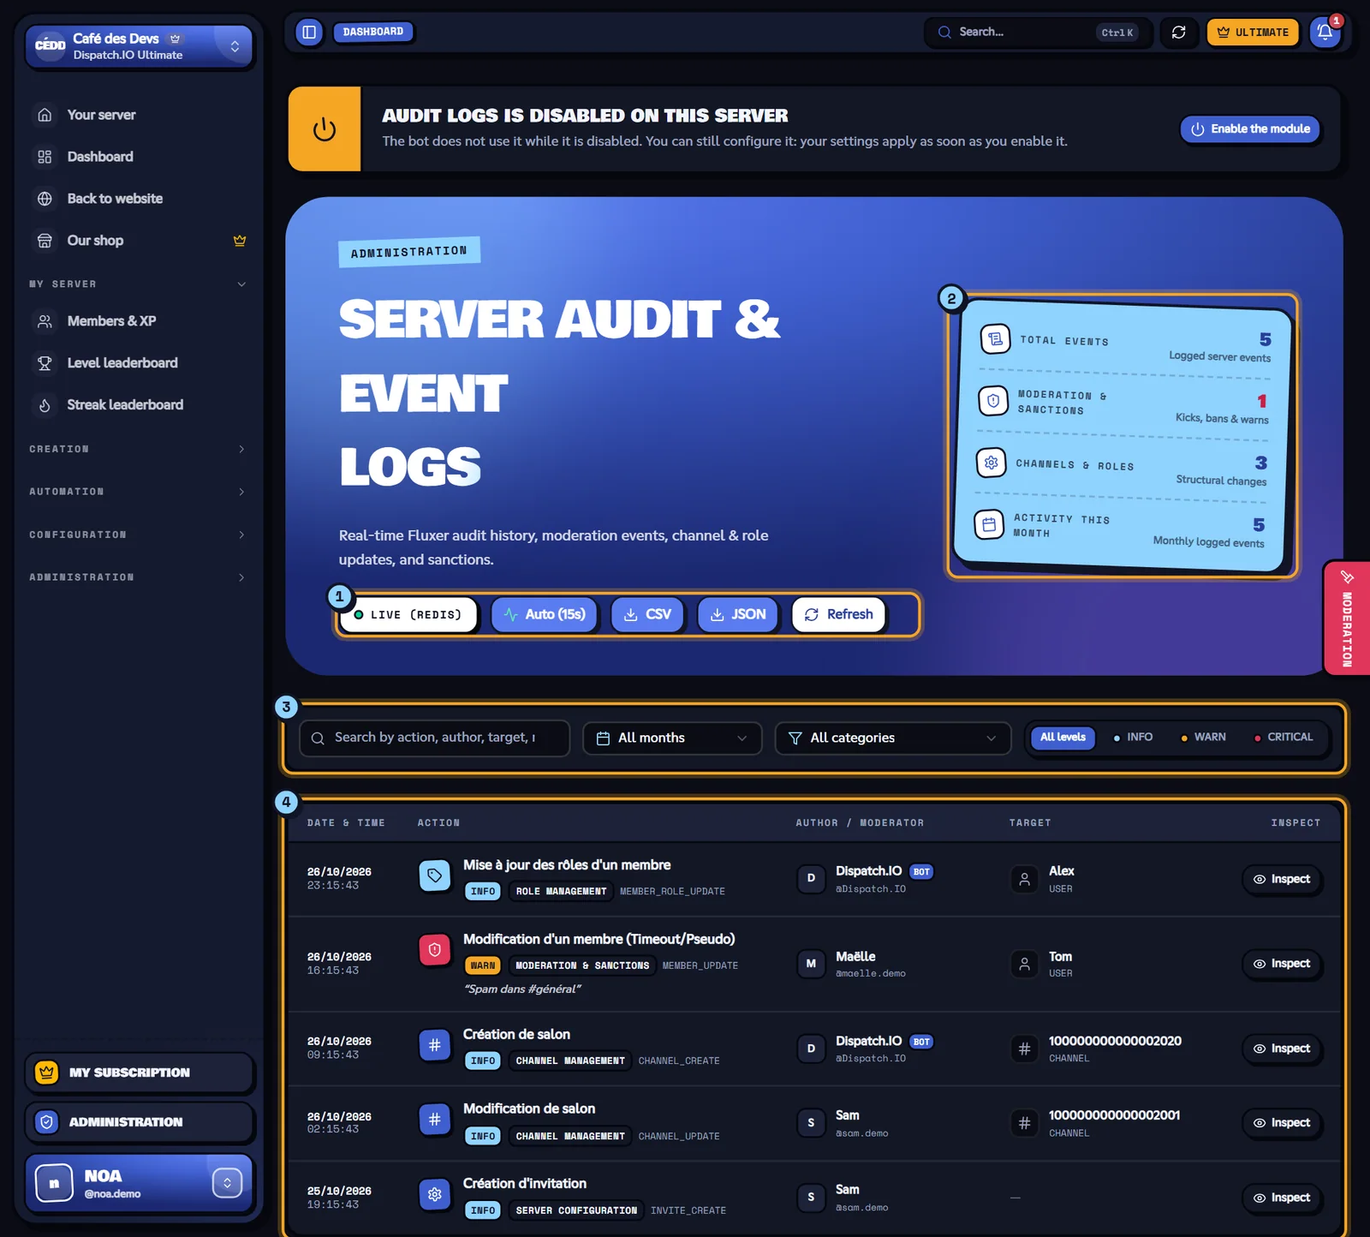Open the All categories dropdown
1370x1237 pixels.
click(x=893, y=738)
